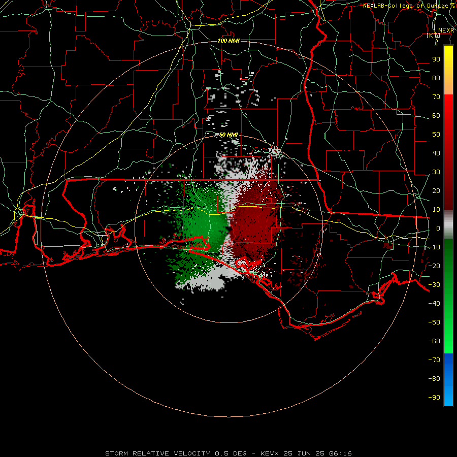Click the -30 scale value

tap(434, 285)
